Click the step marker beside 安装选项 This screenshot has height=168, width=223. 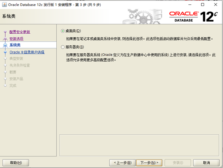(5, 38)
